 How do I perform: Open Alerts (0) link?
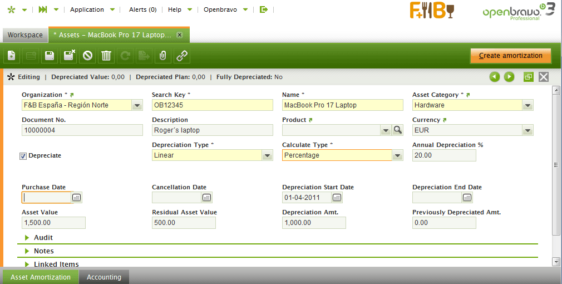tap(142, 9)
